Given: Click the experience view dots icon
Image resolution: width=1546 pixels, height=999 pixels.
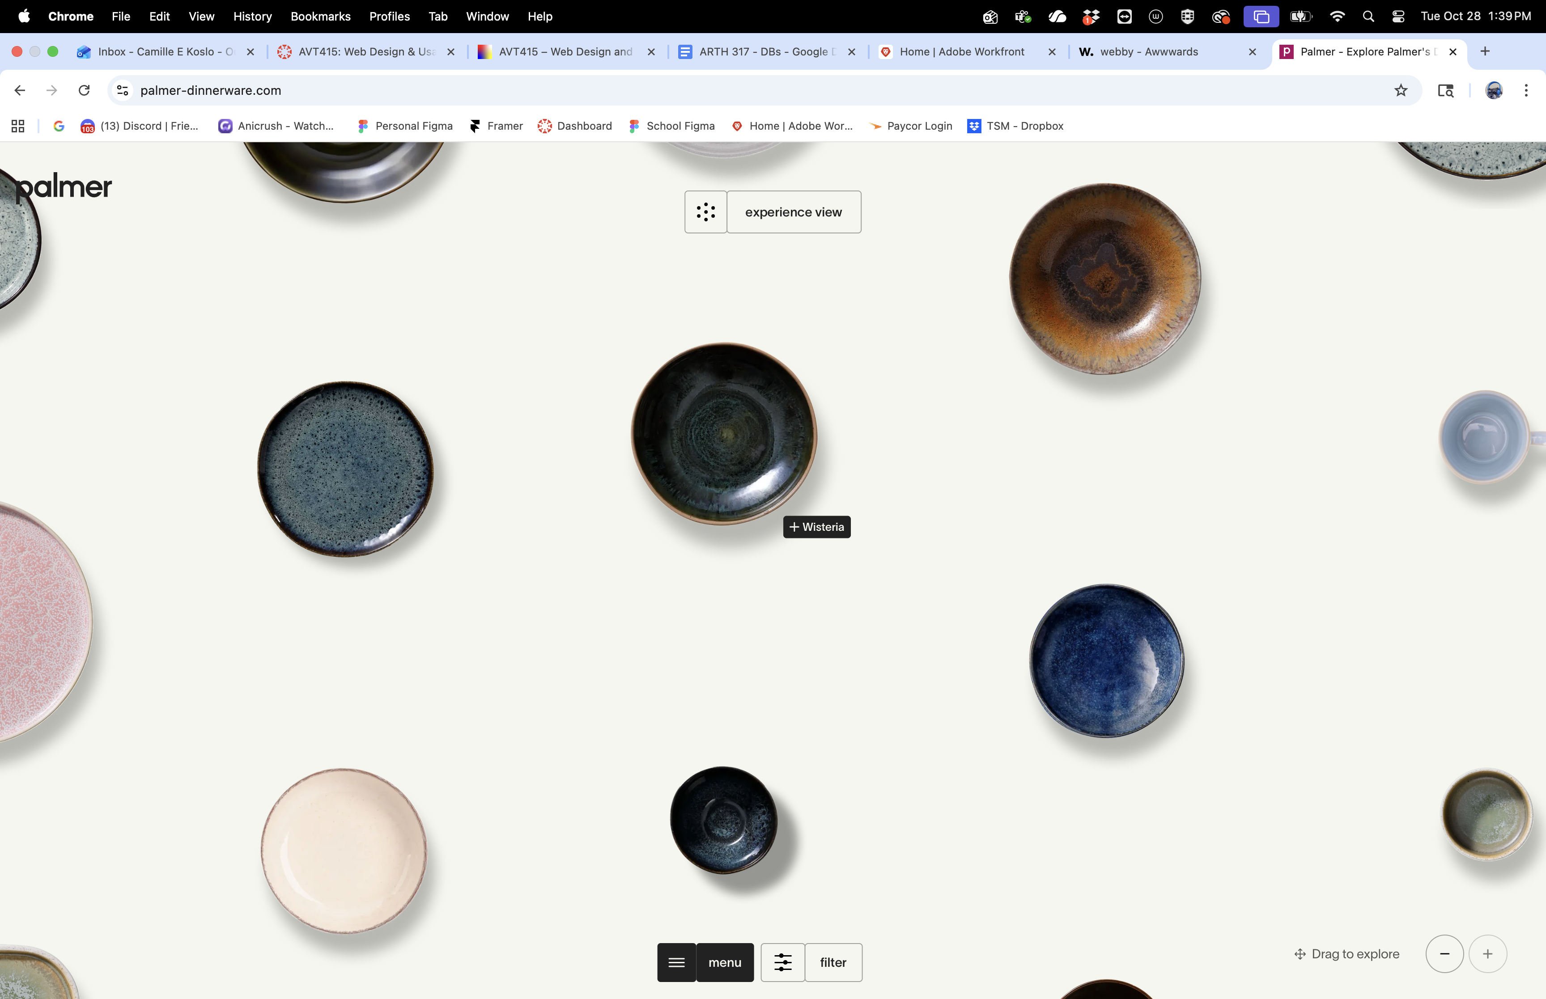Looking at the screenshot, I should [x=705, y=212].
